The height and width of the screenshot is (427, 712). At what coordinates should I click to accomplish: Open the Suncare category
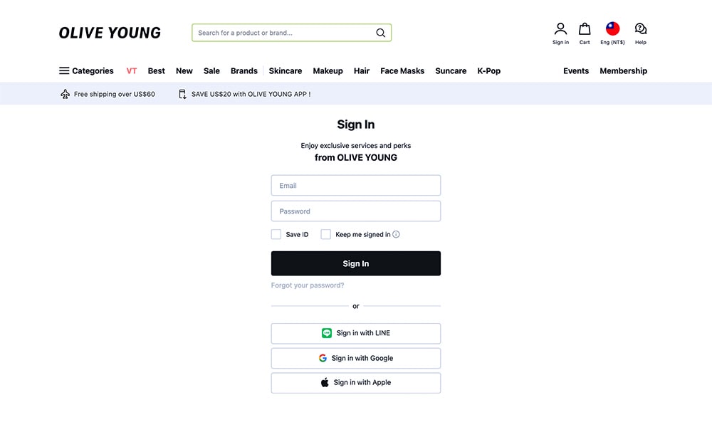(x=451, y=70)
